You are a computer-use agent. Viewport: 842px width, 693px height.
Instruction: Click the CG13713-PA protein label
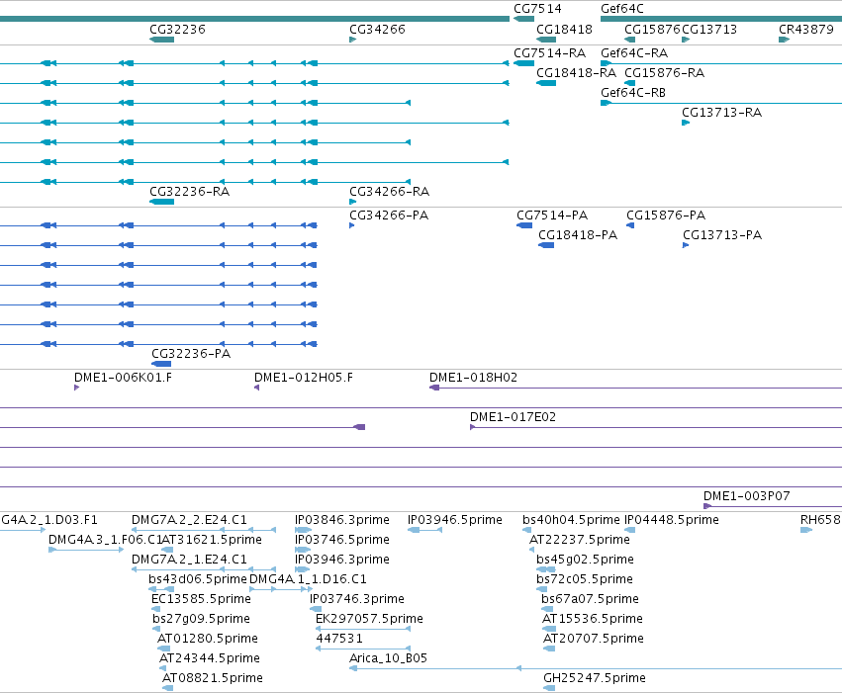pos(722,235)
